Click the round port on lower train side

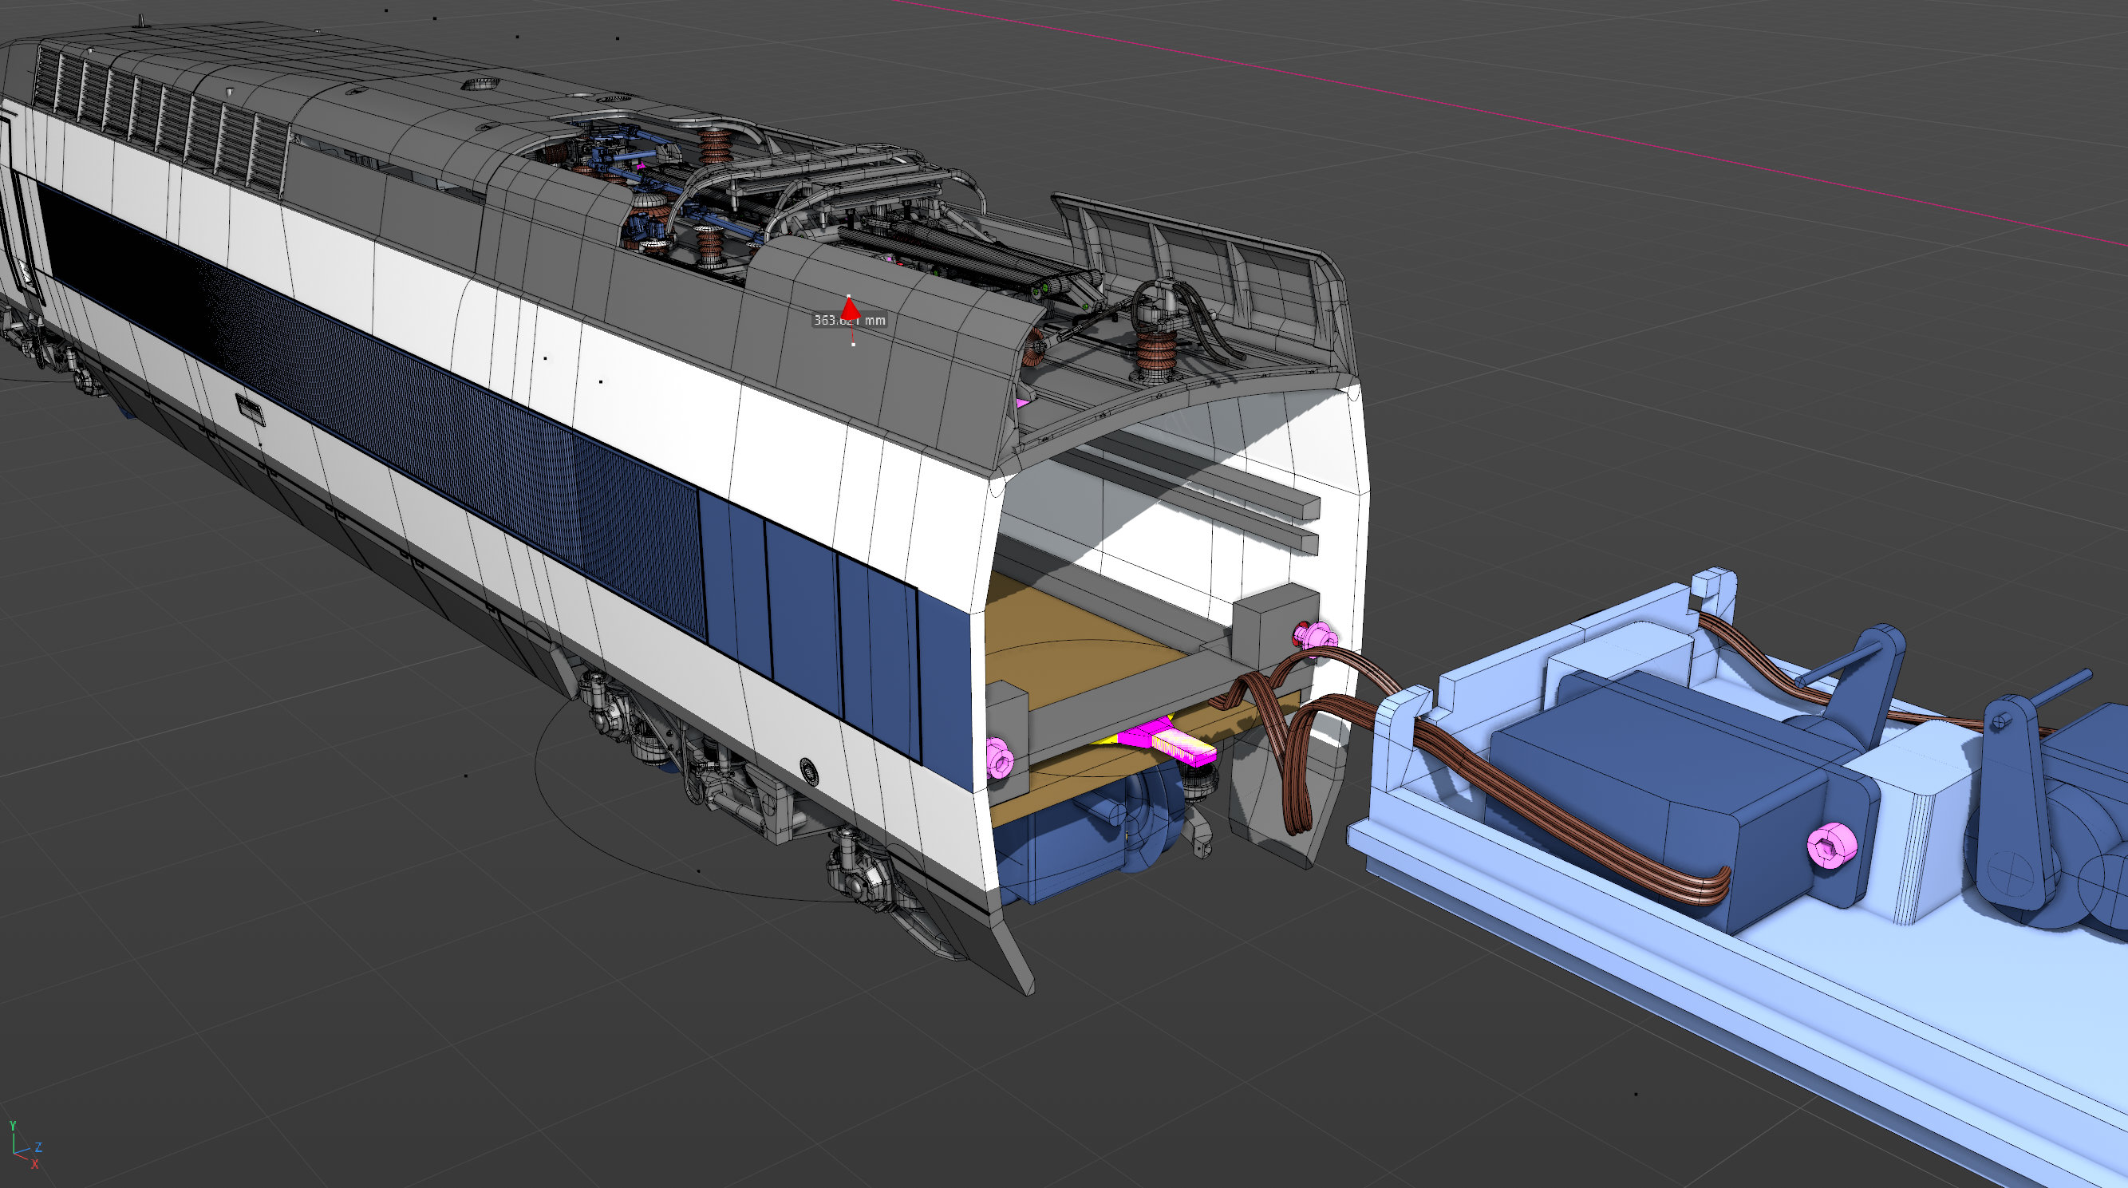(x=809, y=771)
